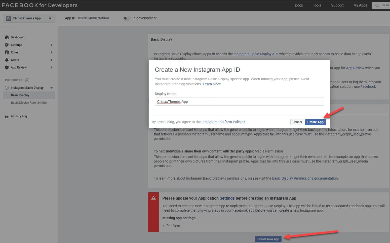Cancel the Create Instagram App dialog
390x243 pixels.
point(297,122)
